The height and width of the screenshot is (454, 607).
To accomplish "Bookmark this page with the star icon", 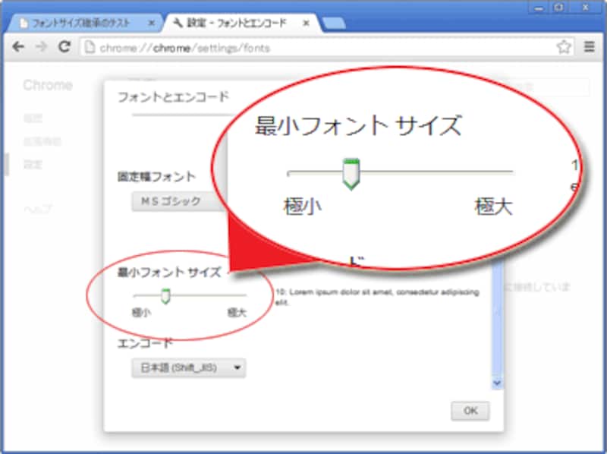I will point(564,47).
